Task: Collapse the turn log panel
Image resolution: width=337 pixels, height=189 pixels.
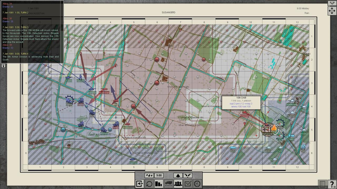Action: pos(3,66)
